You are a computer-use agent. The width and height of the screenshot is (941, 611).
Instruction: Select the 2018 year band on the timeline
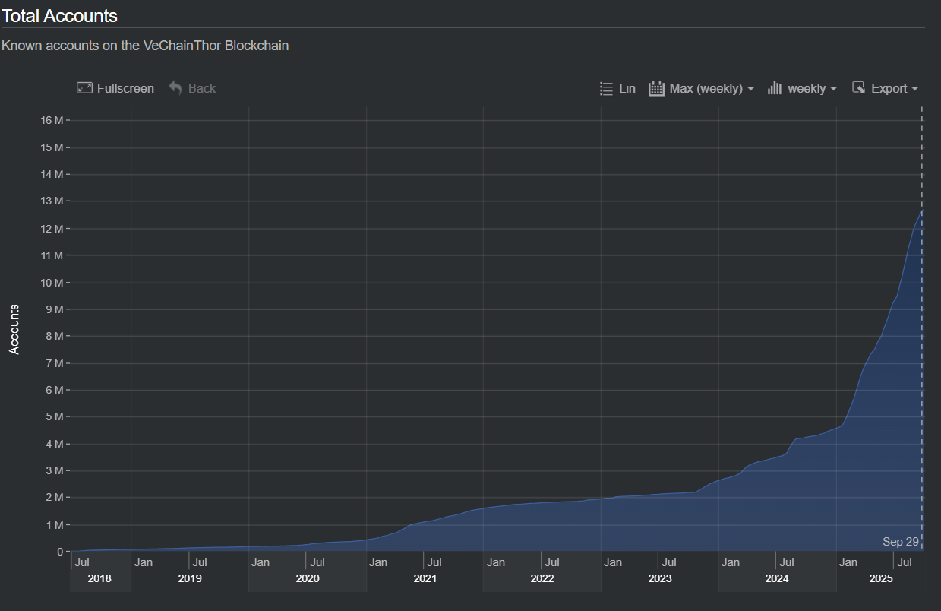[x=99, y=578]
